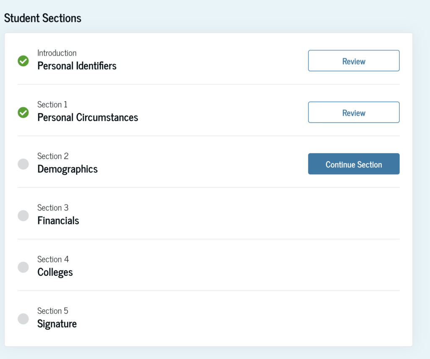Open the Demographics section title

[x=68, y=169]
